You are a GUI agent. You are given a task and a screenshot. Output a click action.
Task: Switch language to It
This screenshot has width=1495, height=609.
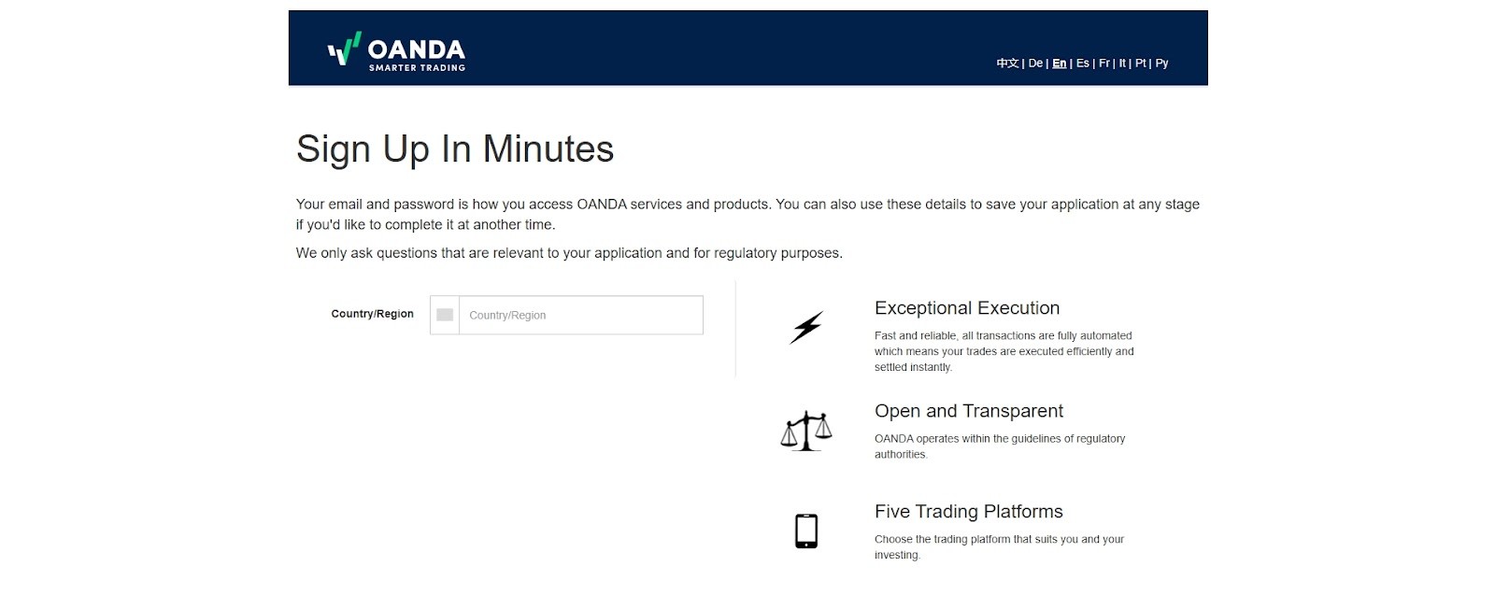point(1122,64)
